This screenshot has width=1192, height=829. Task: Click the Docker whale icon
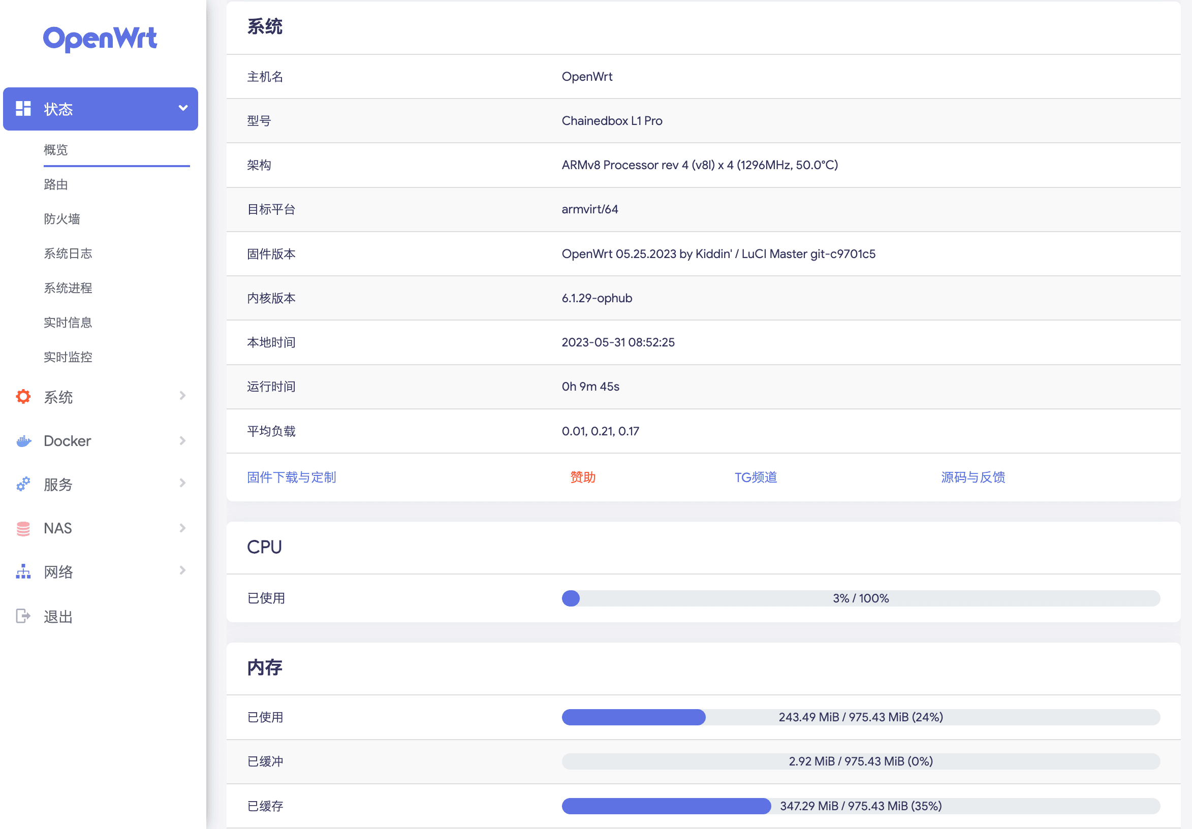[x=23, y=441]
